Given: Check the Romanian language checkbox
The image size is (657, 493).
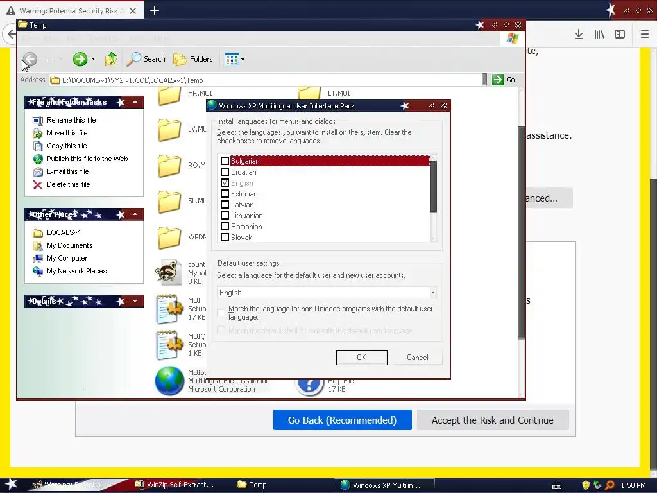Looking at the screenshot, I should (x=225, y=227).
